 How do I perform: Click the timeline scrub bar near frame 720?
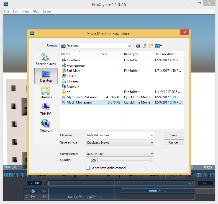(191, 184)
